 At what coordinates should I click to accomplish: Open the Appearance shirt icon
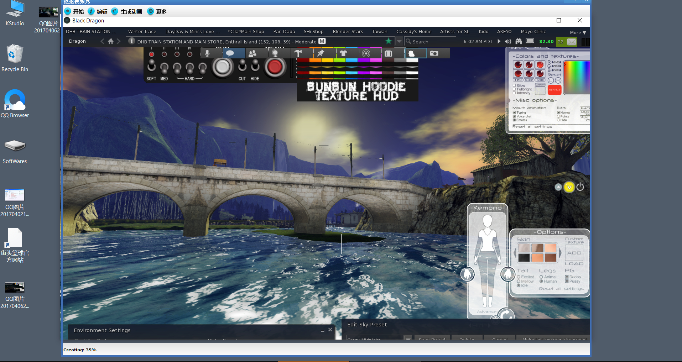coord(343,53)
